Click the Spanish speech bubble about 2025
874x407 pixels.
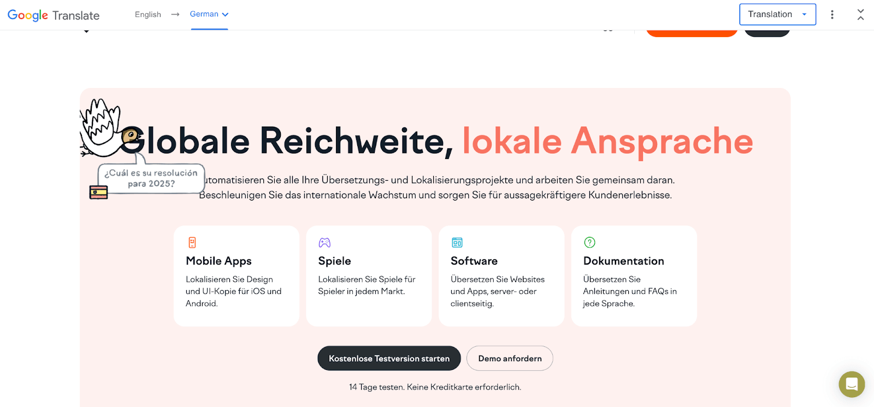(x=151, y=179)
